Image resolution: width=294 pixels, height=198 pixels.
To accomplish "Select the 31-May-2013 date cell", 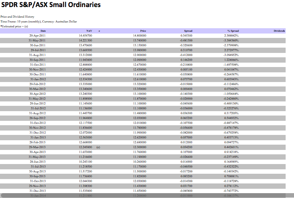I will pos(37,157).
